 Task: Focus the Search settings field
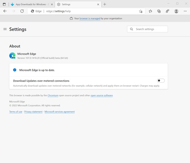pos(147,29)
